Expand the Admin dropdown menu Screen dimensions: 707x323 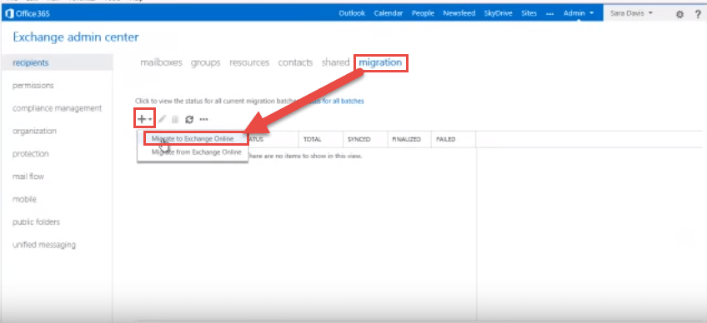[x=579, y=13]
